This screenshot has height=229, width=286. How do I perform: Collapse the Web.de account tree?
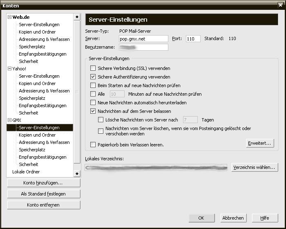coord(9,17)
